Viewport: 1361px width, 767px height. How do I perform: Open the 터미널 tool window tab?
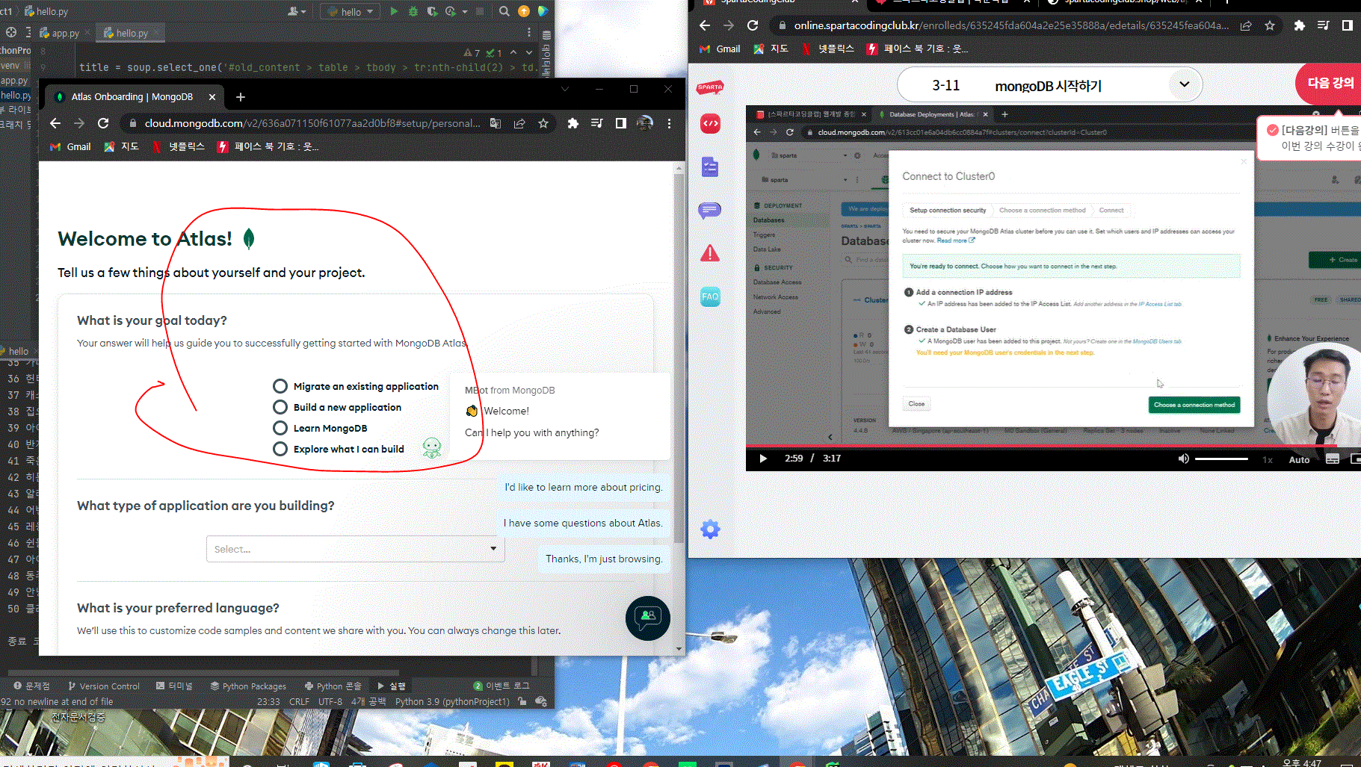[x=174, y=686]
